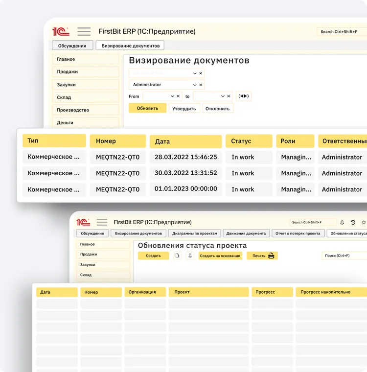The image size is (367, 372).
Task: Open the From date dropdown
Action: click(172, 96)
